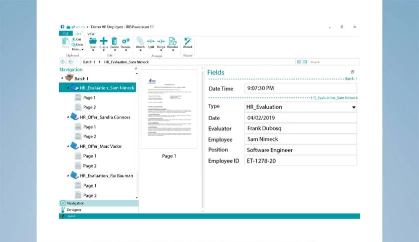Launch the Wizard wand tool
This screenshot has height=242, width=419.
tap(187, 41)
